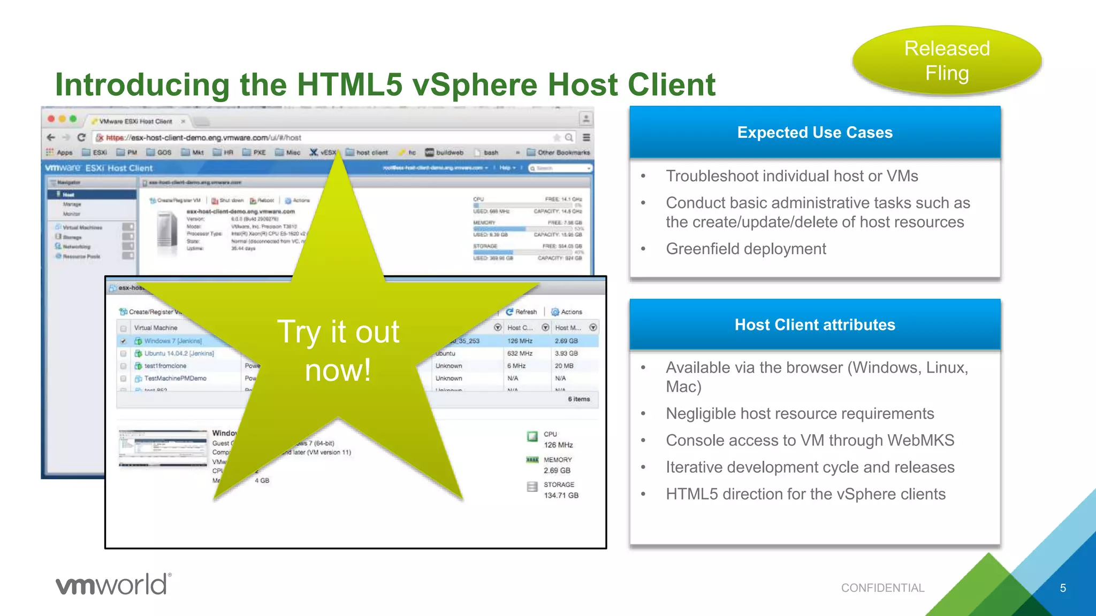
Task: Open the bash bookmark
Action: [x=487, y=152]
